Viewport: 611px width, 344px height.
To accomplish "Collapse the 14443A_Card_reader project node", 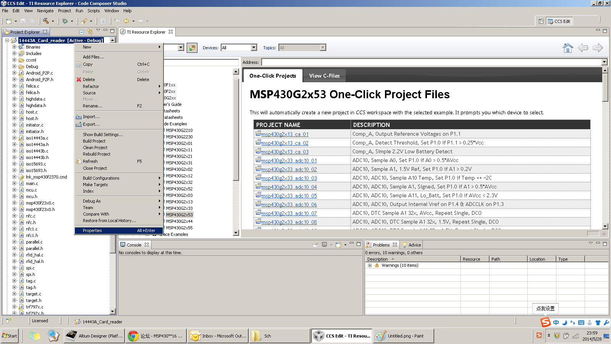I will [7, 40].
